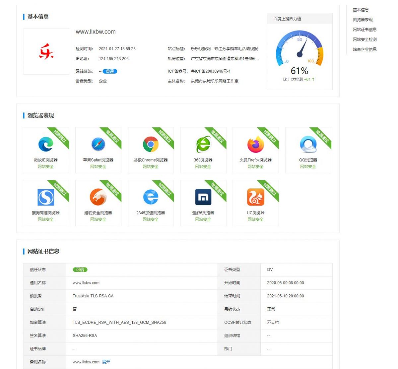Select 网站安全检测 from the sidebar

click(x=364, y=39)
